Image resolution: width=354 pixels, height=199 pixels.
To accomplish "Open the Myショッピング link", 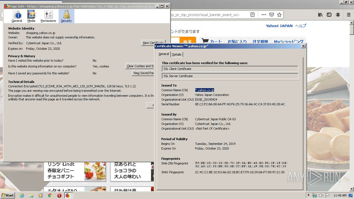I will point(289,41).
